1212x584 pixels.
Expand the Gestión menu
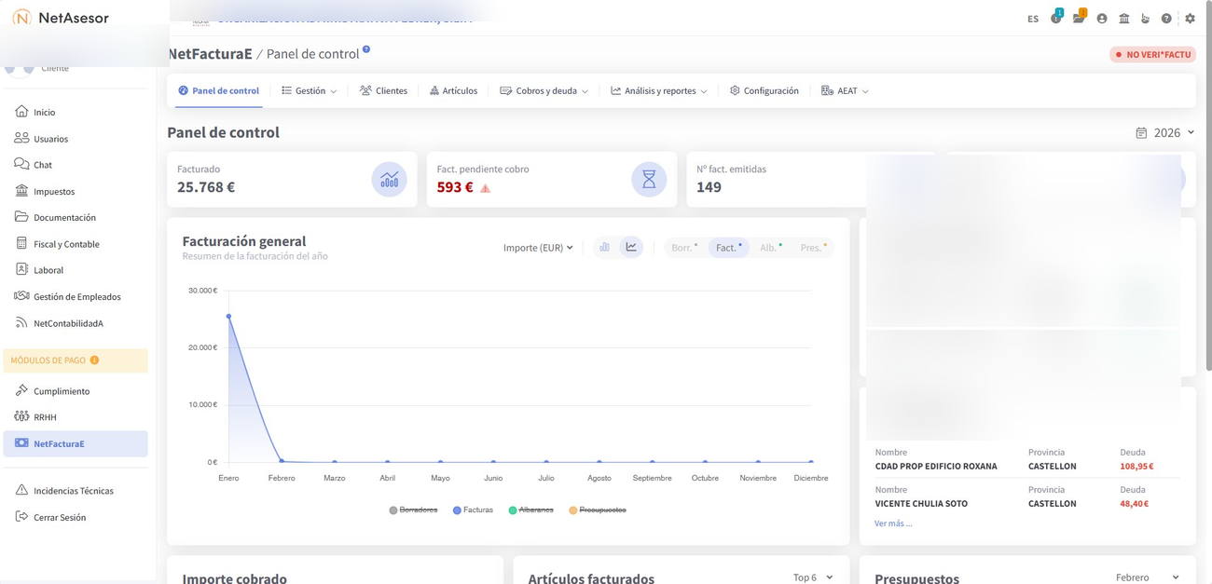pos(310,91)
